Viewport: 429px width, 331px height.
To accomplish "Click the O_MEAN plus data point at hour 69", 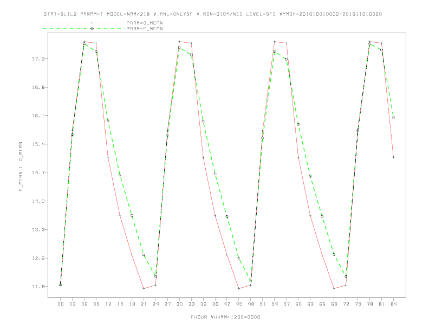I will [x=334, y=288].
